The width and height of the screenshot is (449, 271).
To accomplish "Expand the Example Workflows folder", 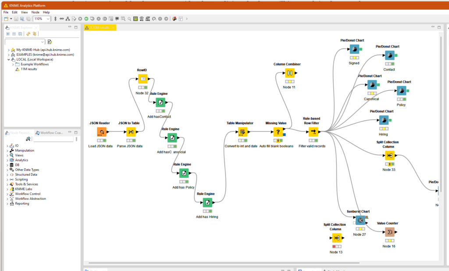I will click(13, 65).
